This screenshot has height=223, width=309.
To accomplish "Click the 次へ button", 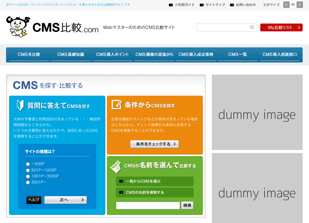I will [65, 200].
